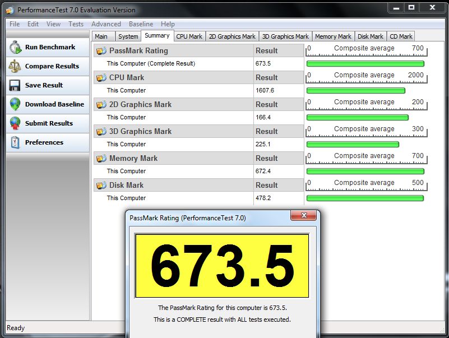Select the 'This Computer (Complete Result)' row
This screenshot has width=449, height=338.
(199, 63)
